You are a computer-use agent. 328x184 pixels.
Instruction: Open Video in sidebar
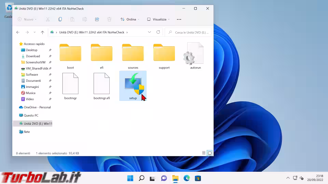click(27, 99)
